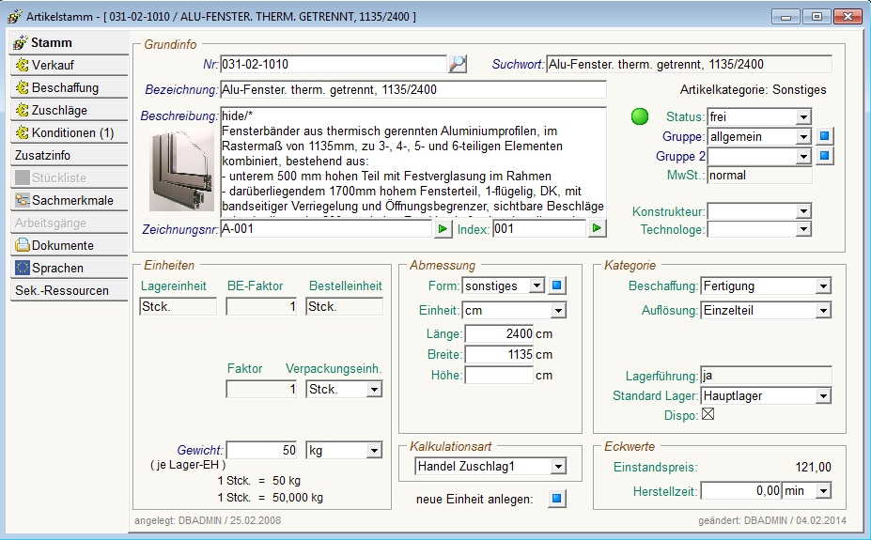The height and width of the screenshot is (540, 871).
Task: Click the green status indicator light
Action: [640, 117]
